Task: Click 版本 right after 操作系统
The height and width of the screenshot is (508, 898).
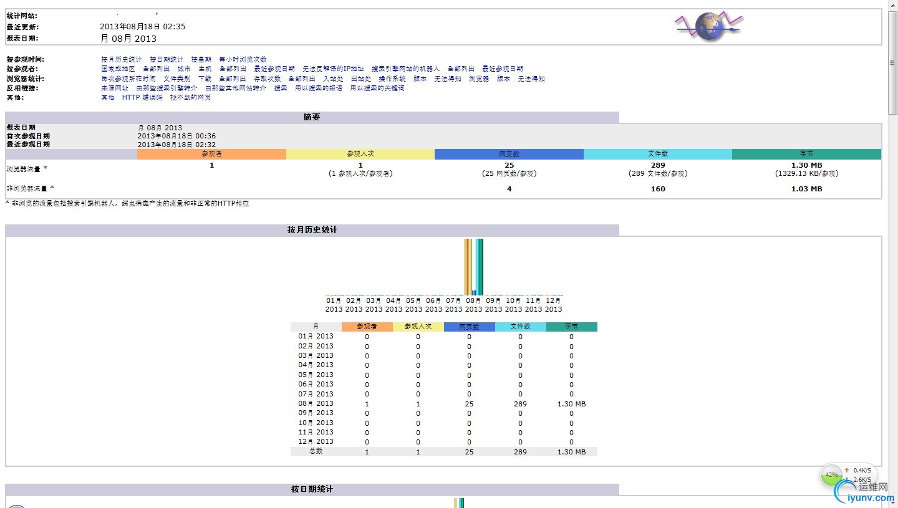Action: 420,79
